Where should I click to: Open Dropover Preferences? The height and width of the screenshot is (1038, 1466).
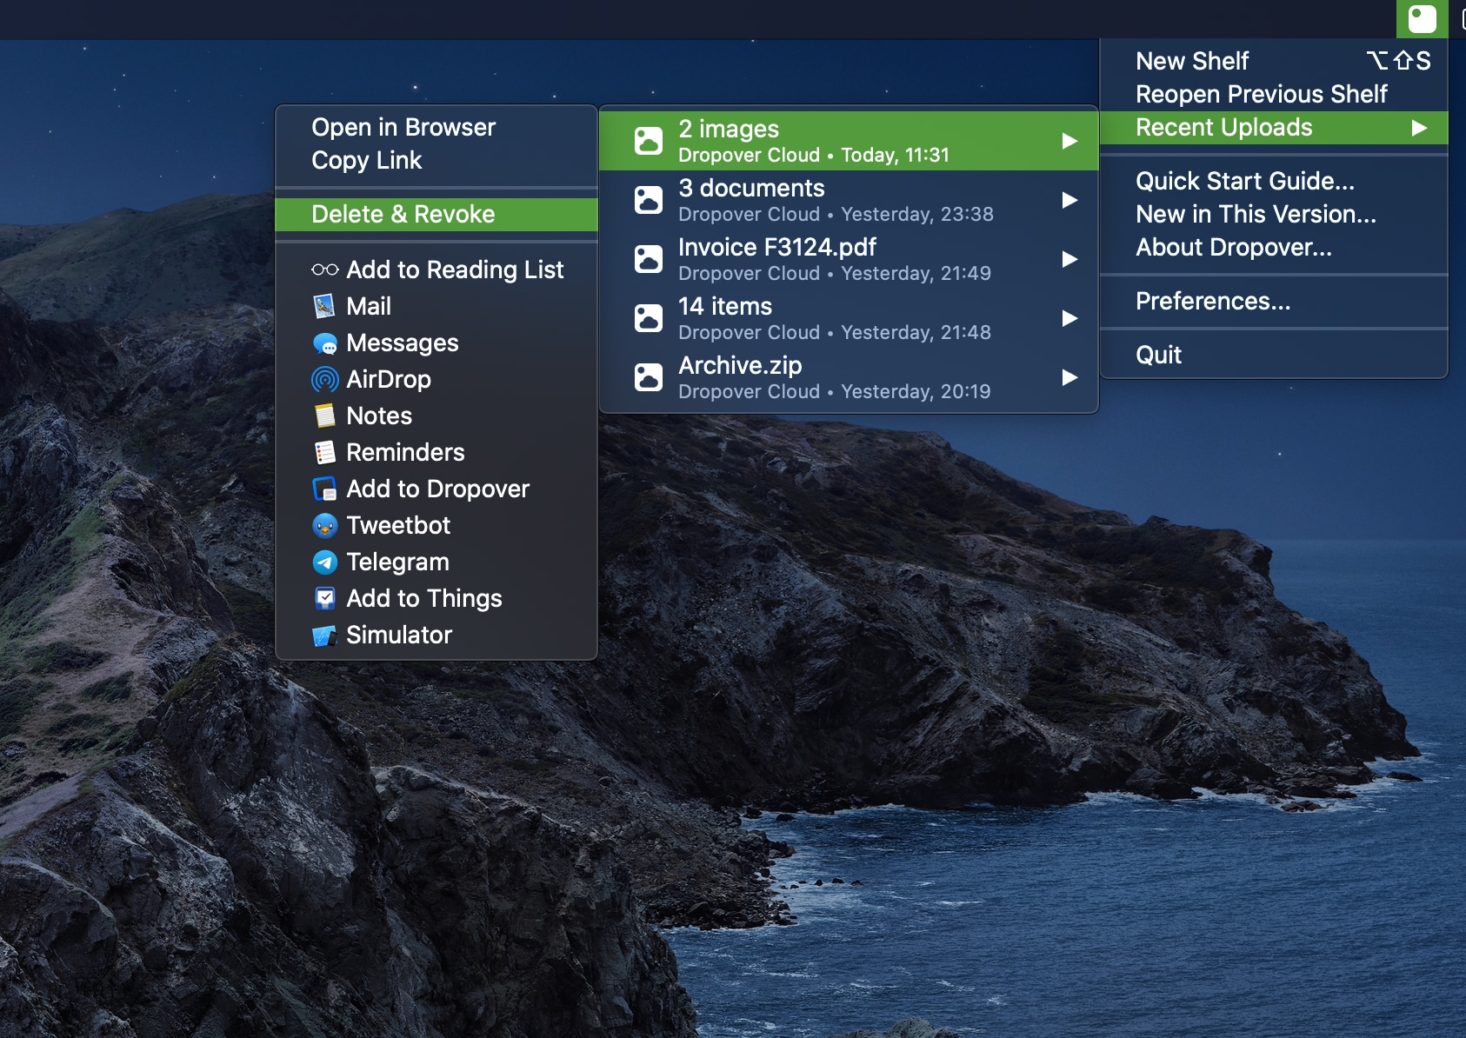[1274, 301]
